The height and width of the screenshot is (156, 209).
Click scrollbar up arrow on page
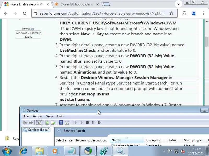pos(207,21)
